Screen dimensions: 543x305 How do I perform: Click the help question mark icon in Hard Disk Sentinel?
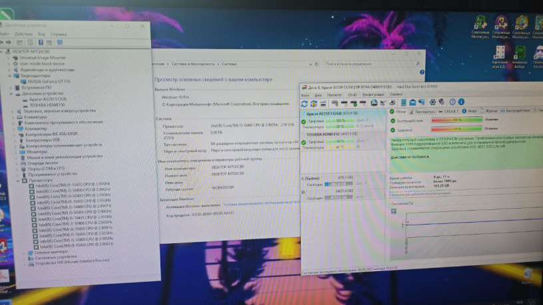(452, 102)
